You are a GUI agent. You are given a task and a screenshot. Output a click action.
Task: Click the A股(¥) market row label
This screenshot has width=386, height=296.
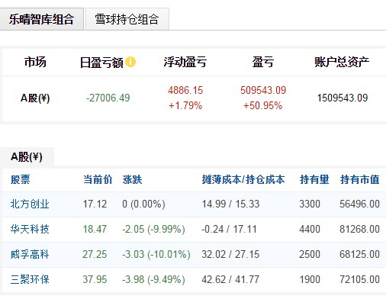(x=35, y=98)
